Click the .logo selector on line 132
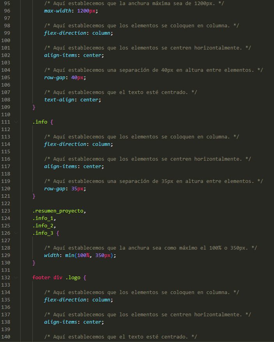 73,278
